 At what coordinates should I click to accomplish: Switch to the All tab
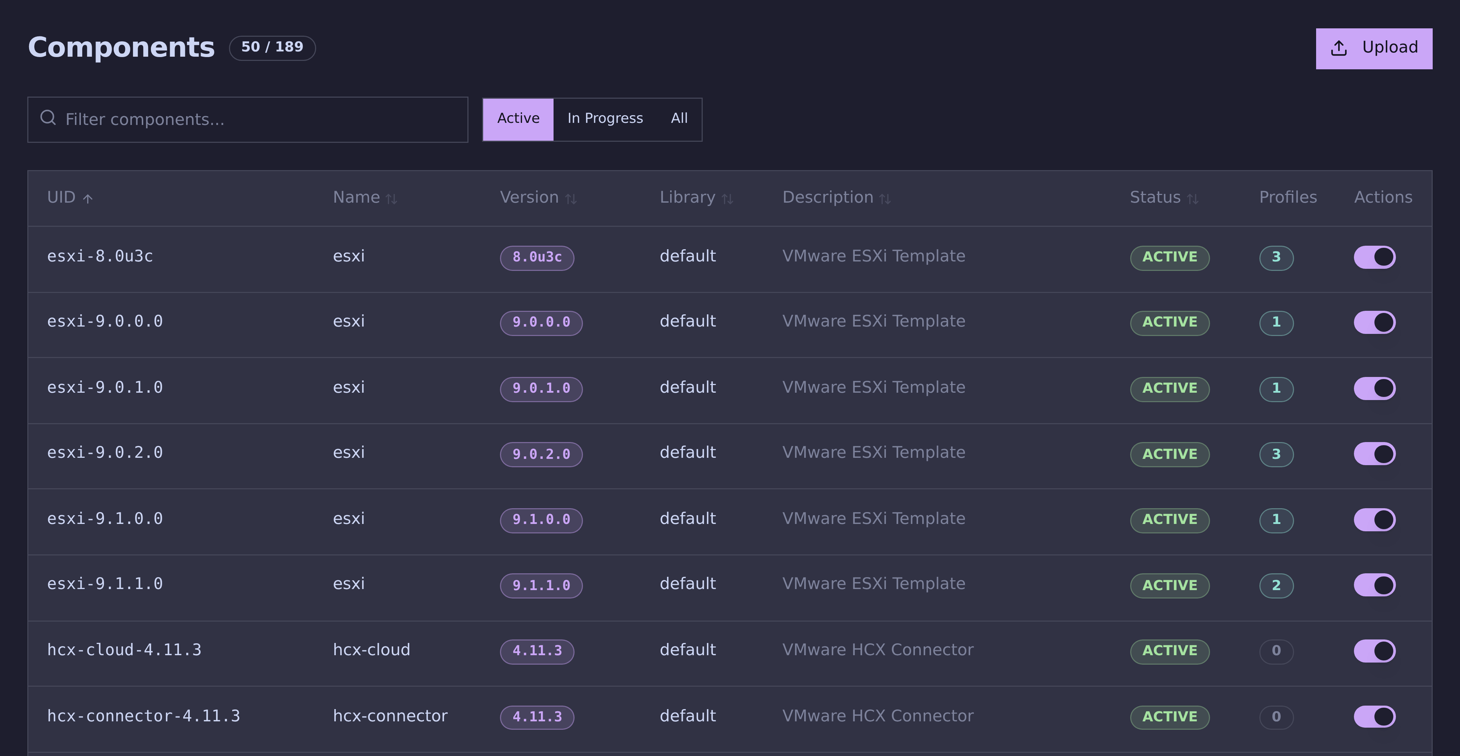[x=679, y=119]
